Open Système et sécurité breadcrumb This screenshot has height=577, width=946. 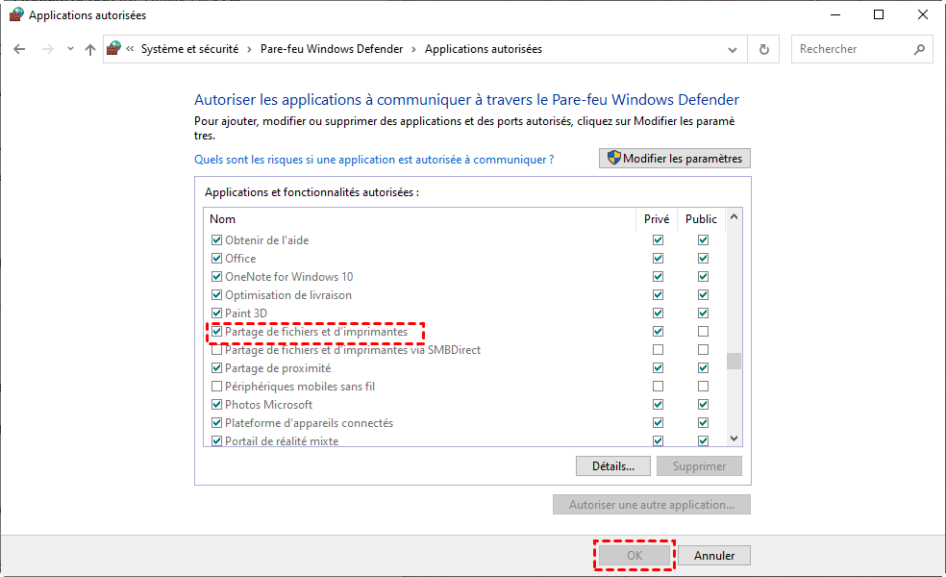point(189,49)
